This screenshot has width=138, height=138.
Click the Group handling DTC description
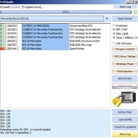[81, 26]
